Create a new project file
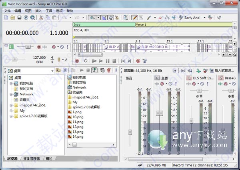This screenshot has height=170, width=240. tap(6, 18)
